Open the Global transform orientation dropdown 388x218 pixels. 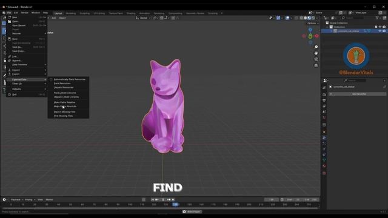(x=143, y=18)
